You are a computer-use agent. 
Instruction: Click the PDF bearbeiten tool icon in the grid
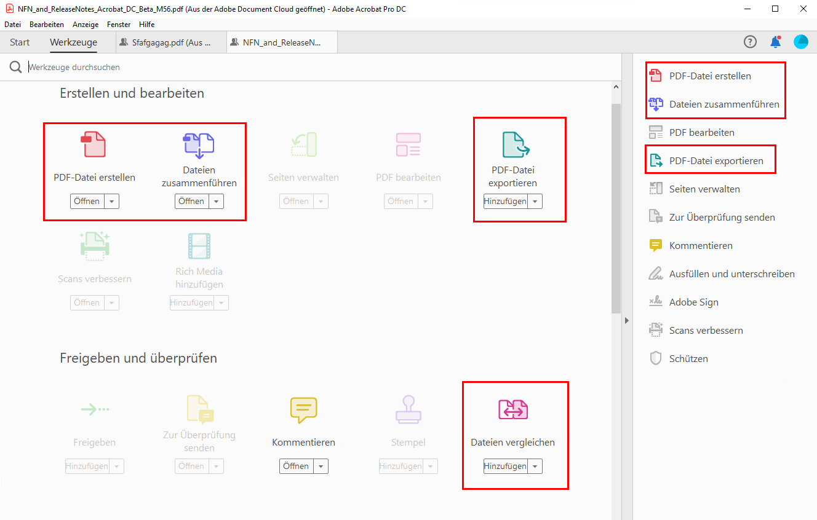[x=408, y=144]
